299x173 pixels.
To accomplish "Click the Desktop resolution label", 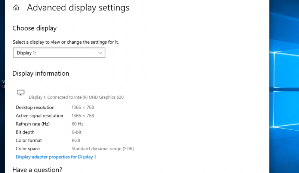I will [x=35, y=107].
